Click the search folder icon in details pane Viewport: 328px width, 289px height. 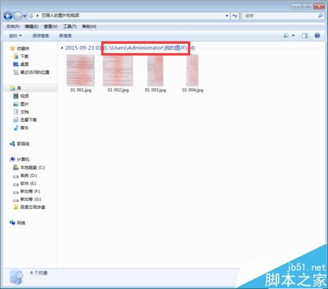[16, 277]
